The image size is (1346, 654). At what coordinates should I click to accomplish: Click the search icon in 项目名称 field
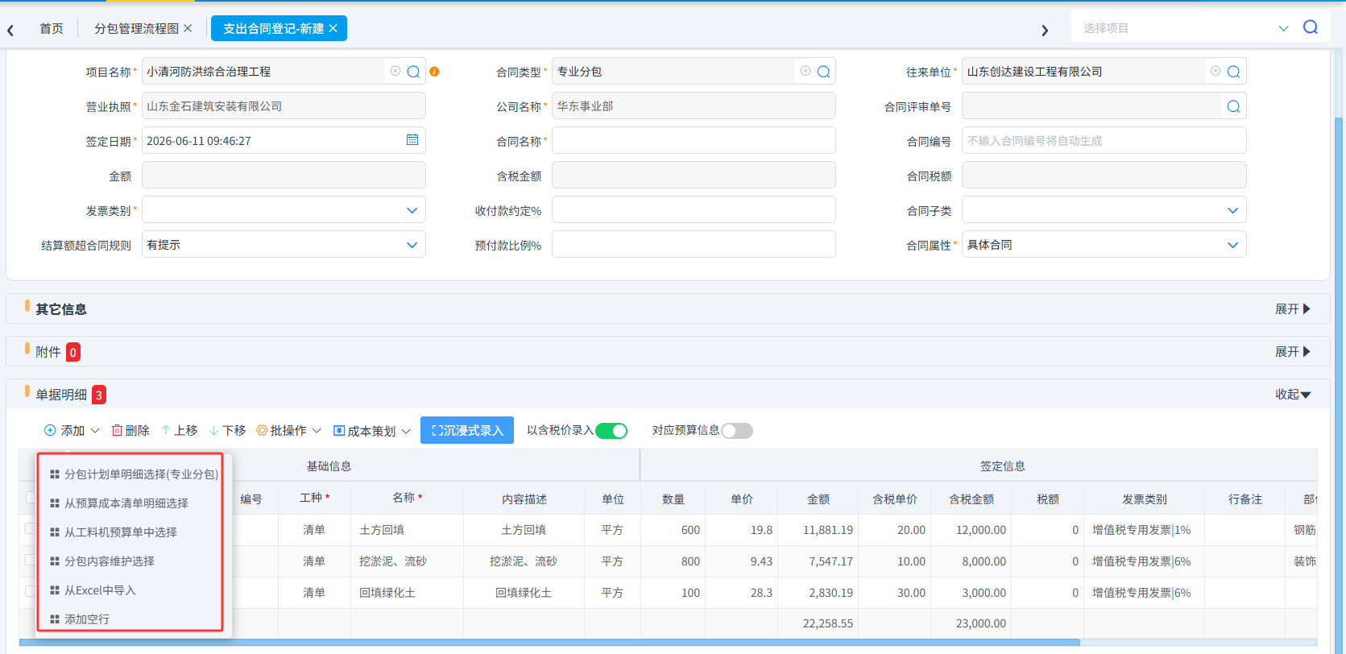point(413,72)
